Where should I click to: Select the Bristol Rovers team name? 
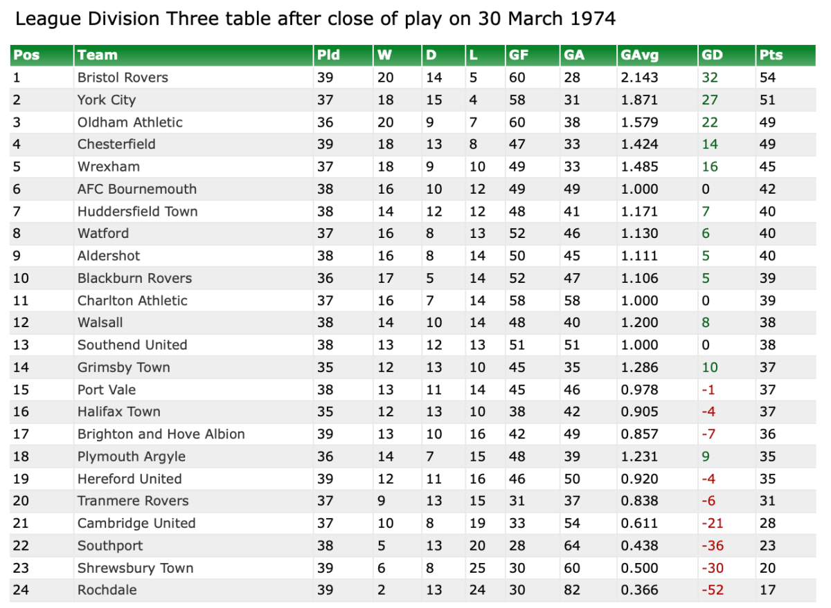[x=123, y=77]
